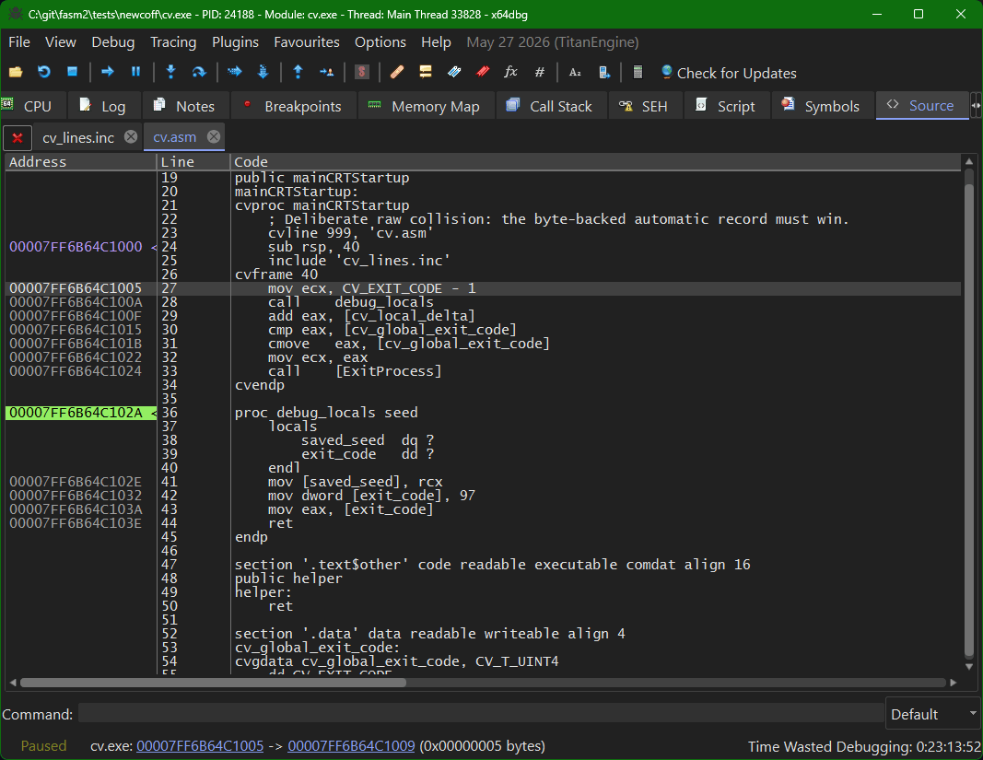Select address 00007FF6B64C1000 row

click(x=76, y=247)
